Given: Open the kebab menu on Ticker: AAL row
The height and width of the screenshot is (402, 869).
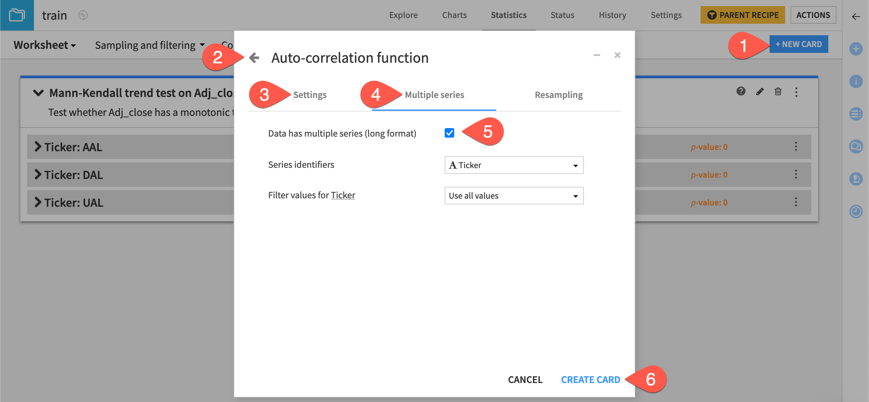Looking at the screenshot, I should pyautogui.click(x=796, y=146).
